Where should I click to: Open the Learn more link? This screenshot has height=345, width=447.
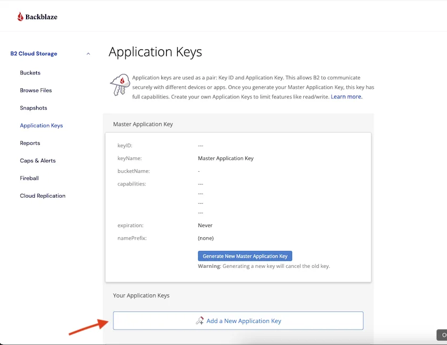pyautogui.click(x=346, y=97)
